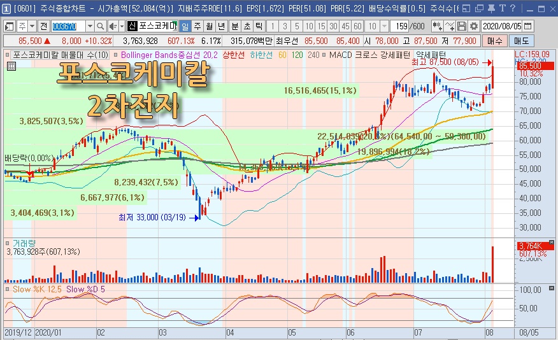This screenshot has width=558, height=340.
Task: Click the 배당락(0,00%) label on chart
Action: [x=29, y=159]
